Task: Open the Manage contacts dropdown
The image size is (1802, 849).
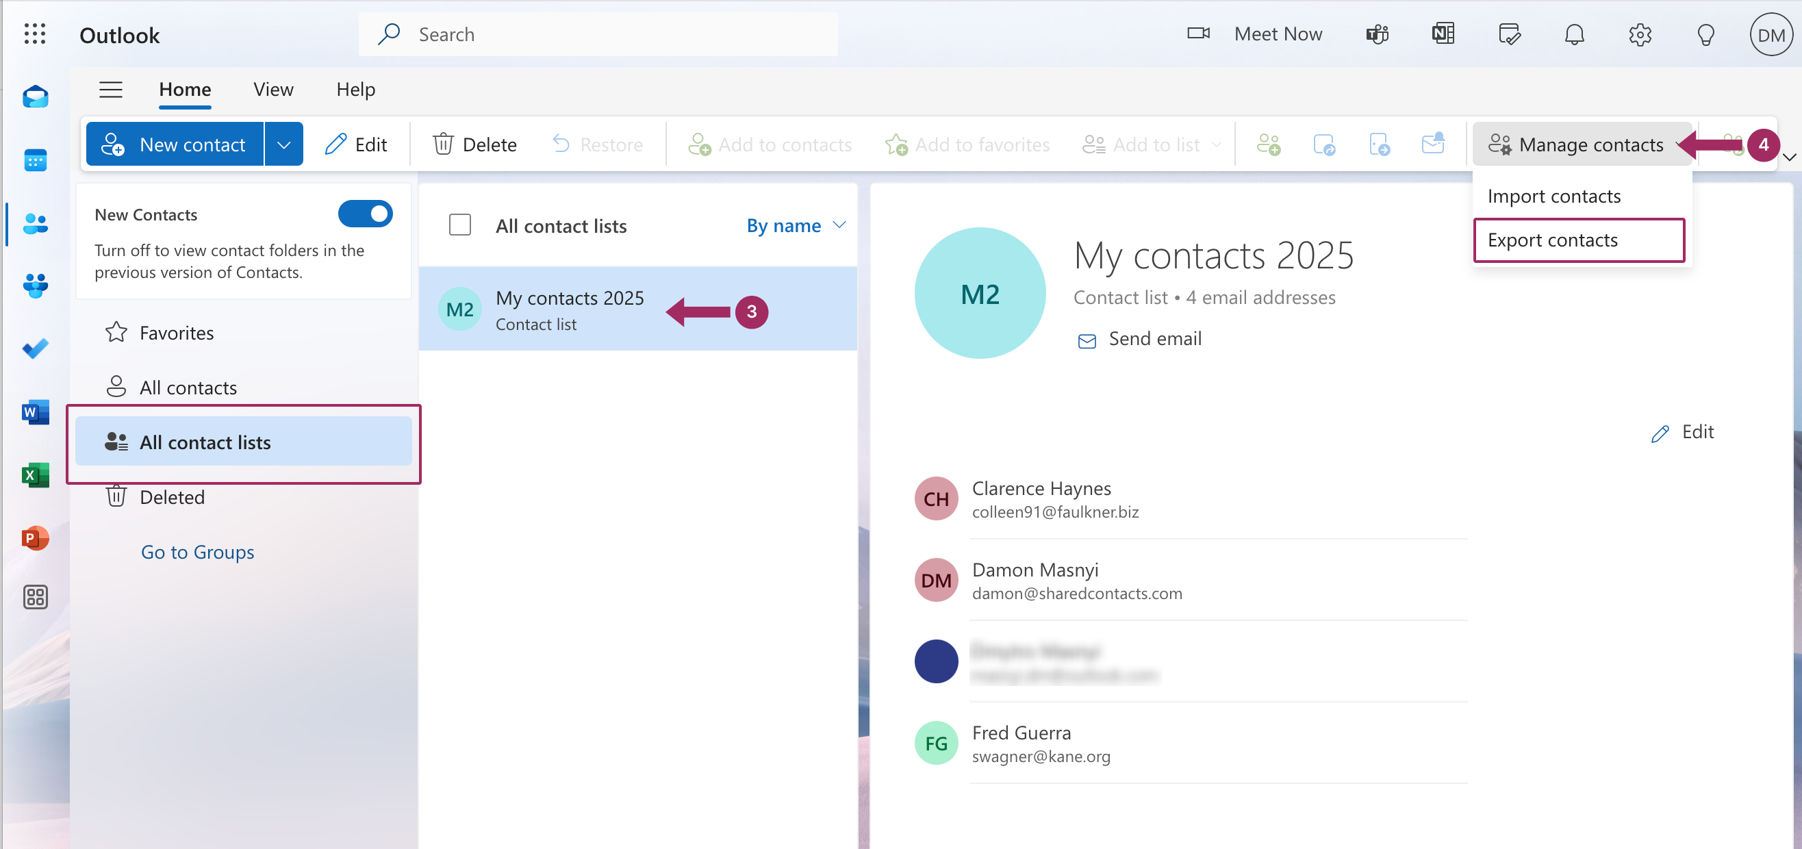Action: click(x=1582, y=144)
